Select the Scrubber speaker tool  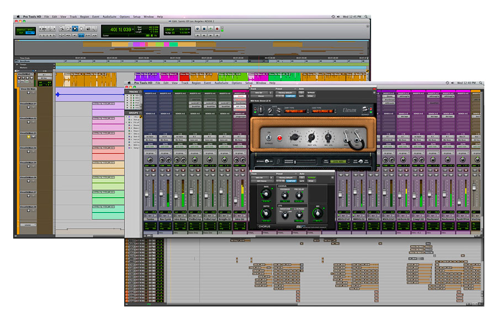click(88, 29)
